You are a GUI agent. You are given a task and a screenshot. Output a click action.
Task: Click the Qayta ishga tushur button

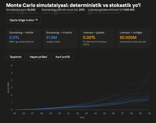click(x=23, y=20)
